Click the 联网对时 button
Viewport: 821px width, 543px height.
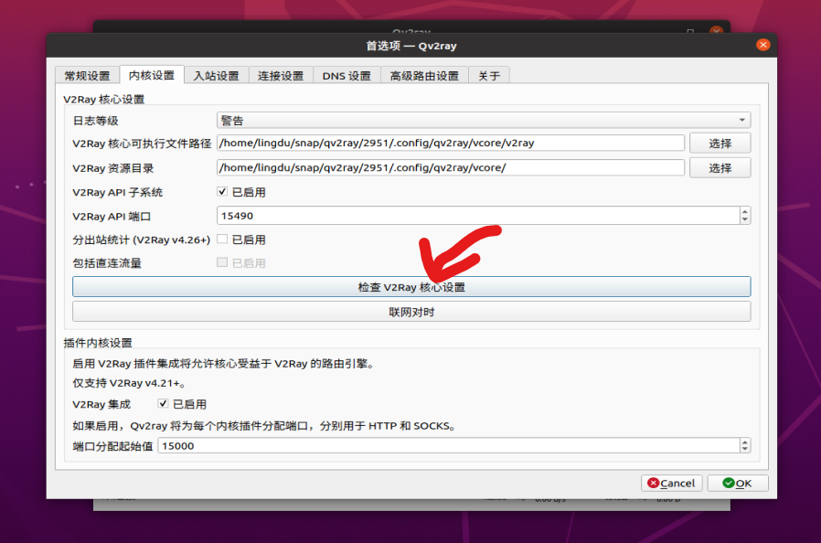(x=411, y=312)
